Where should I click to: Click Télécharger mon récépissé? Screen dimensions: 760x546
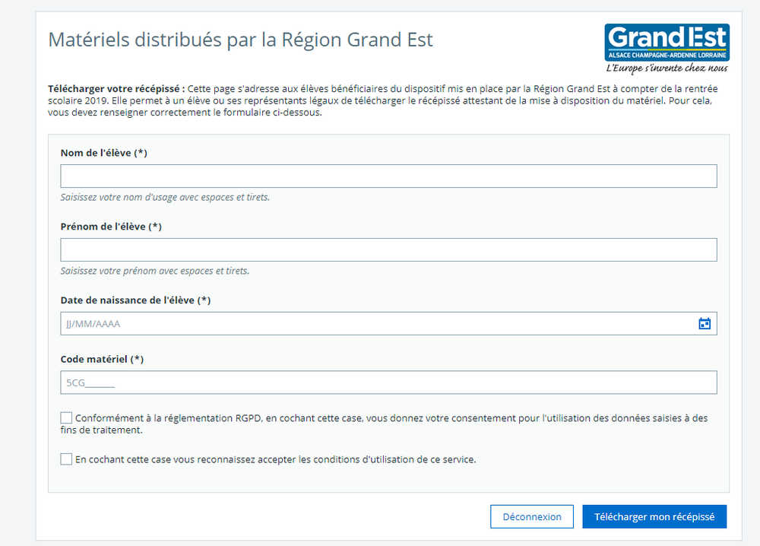coord(654,516)
